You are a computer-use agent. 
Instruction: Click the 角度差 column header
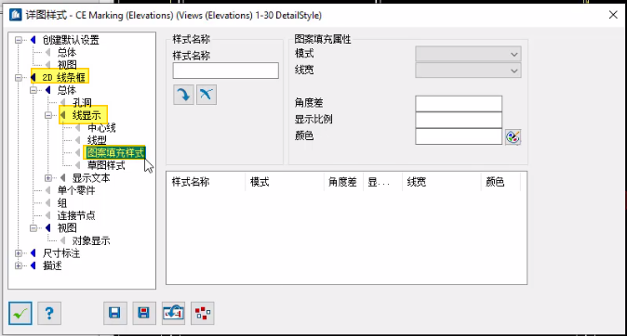tap(343, 182)
